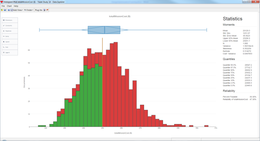Open the Chart menu
Viewport: 260px width, 141px height.
coord(9,6)
